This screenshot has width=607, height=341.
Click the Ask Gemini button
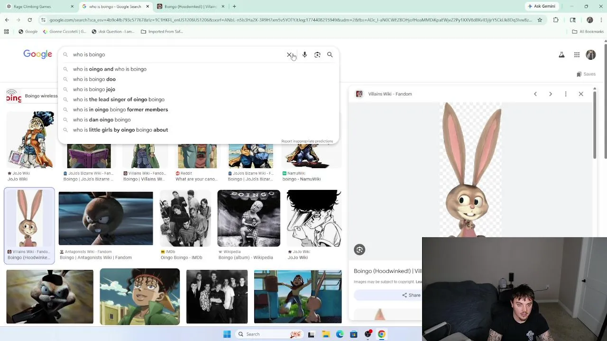542,6
